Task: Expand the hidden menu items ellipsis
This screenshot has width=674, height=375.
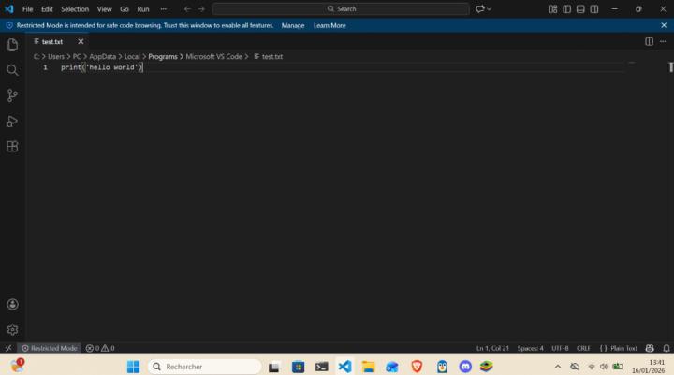Action: point(163,8)
